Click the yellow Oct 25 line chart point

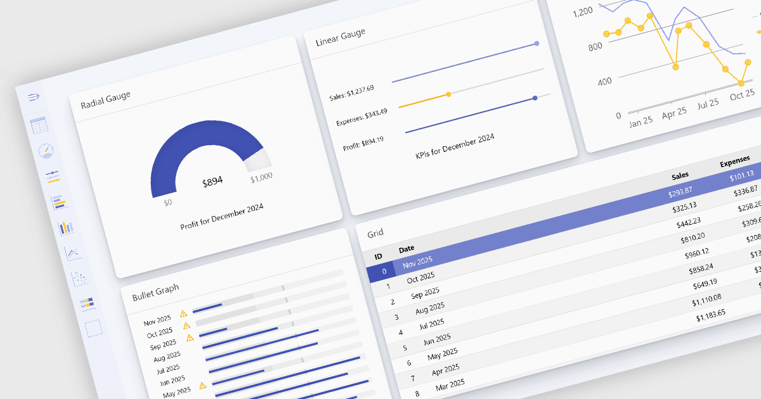(740, 83)
